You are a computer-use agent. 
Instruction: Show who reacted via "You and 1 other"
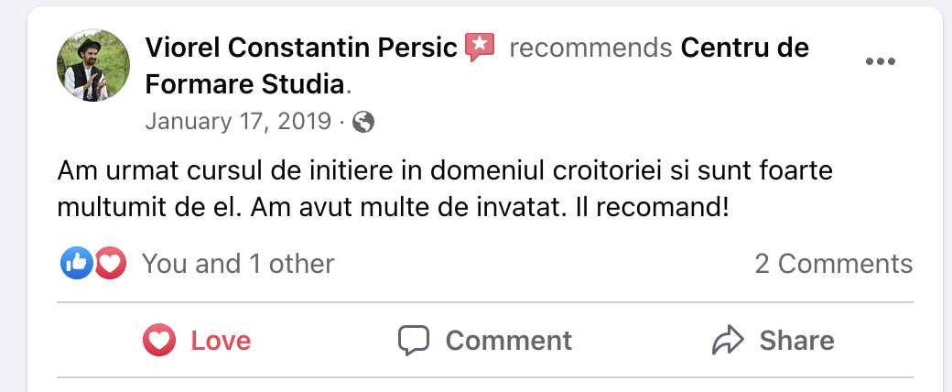point(238,264)
